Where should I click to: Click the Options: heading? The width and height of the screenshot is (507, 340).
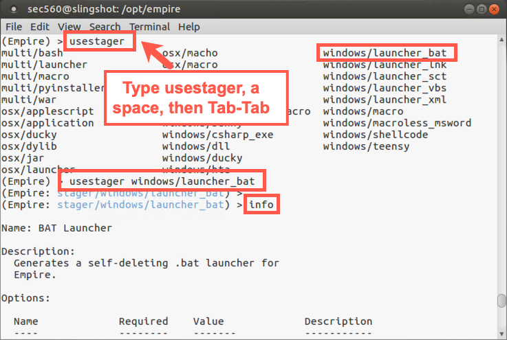pos(26,298)
